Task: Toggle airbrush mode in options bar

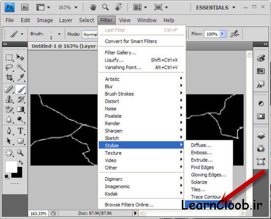Action: click(235, 34)
